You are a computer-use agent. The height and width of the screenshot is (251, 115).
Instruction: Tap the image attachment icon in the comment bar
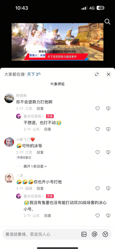pos(84,234)
